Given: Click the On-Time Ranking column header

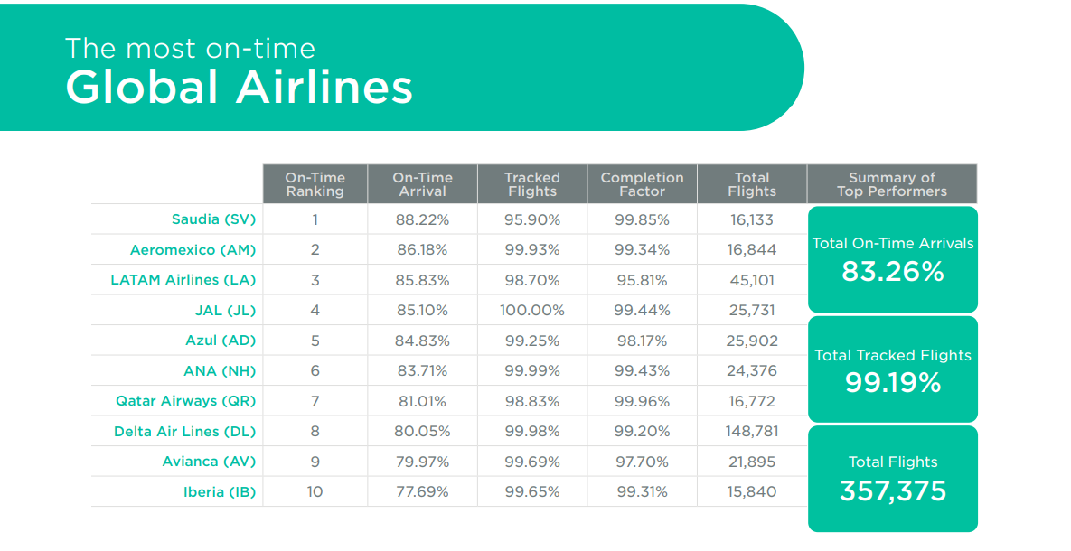Looking at the screenshot, I should coord(315,184).
